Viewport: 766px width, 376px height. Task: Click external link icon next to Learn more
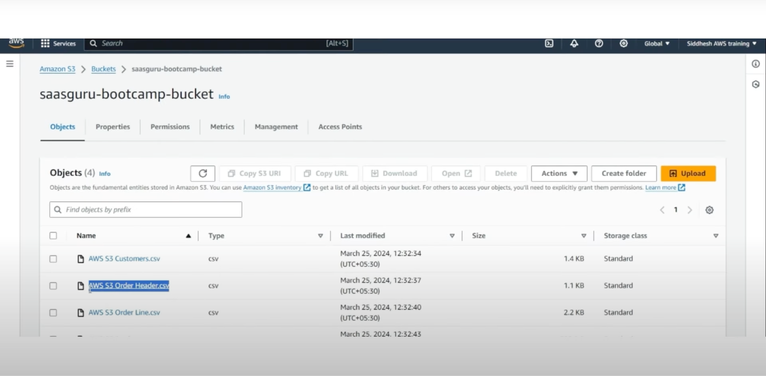(x=682, y=188)
